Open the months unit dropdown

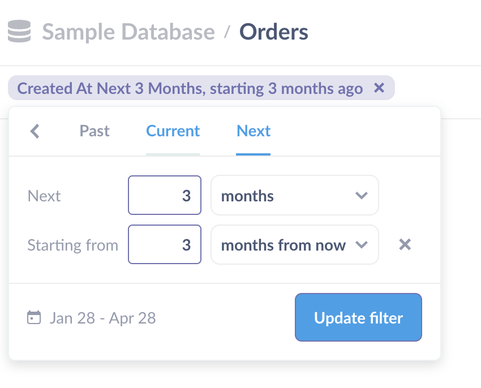[294, 195]
